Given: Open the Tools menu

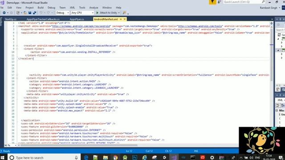Looking at the screenshot, I should pos(82,8).
